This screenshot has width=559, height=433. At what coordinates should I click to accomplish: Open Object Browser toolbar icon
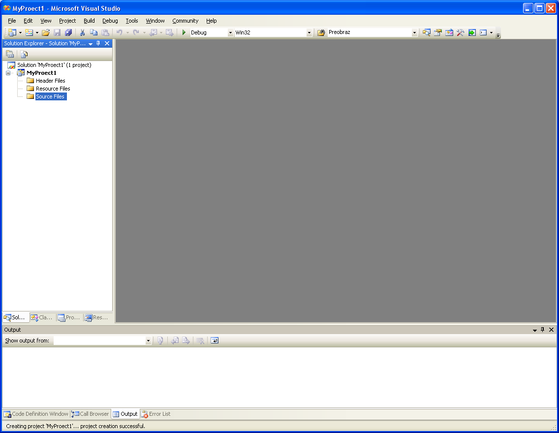pyautogui.click(x=449, y=32)
